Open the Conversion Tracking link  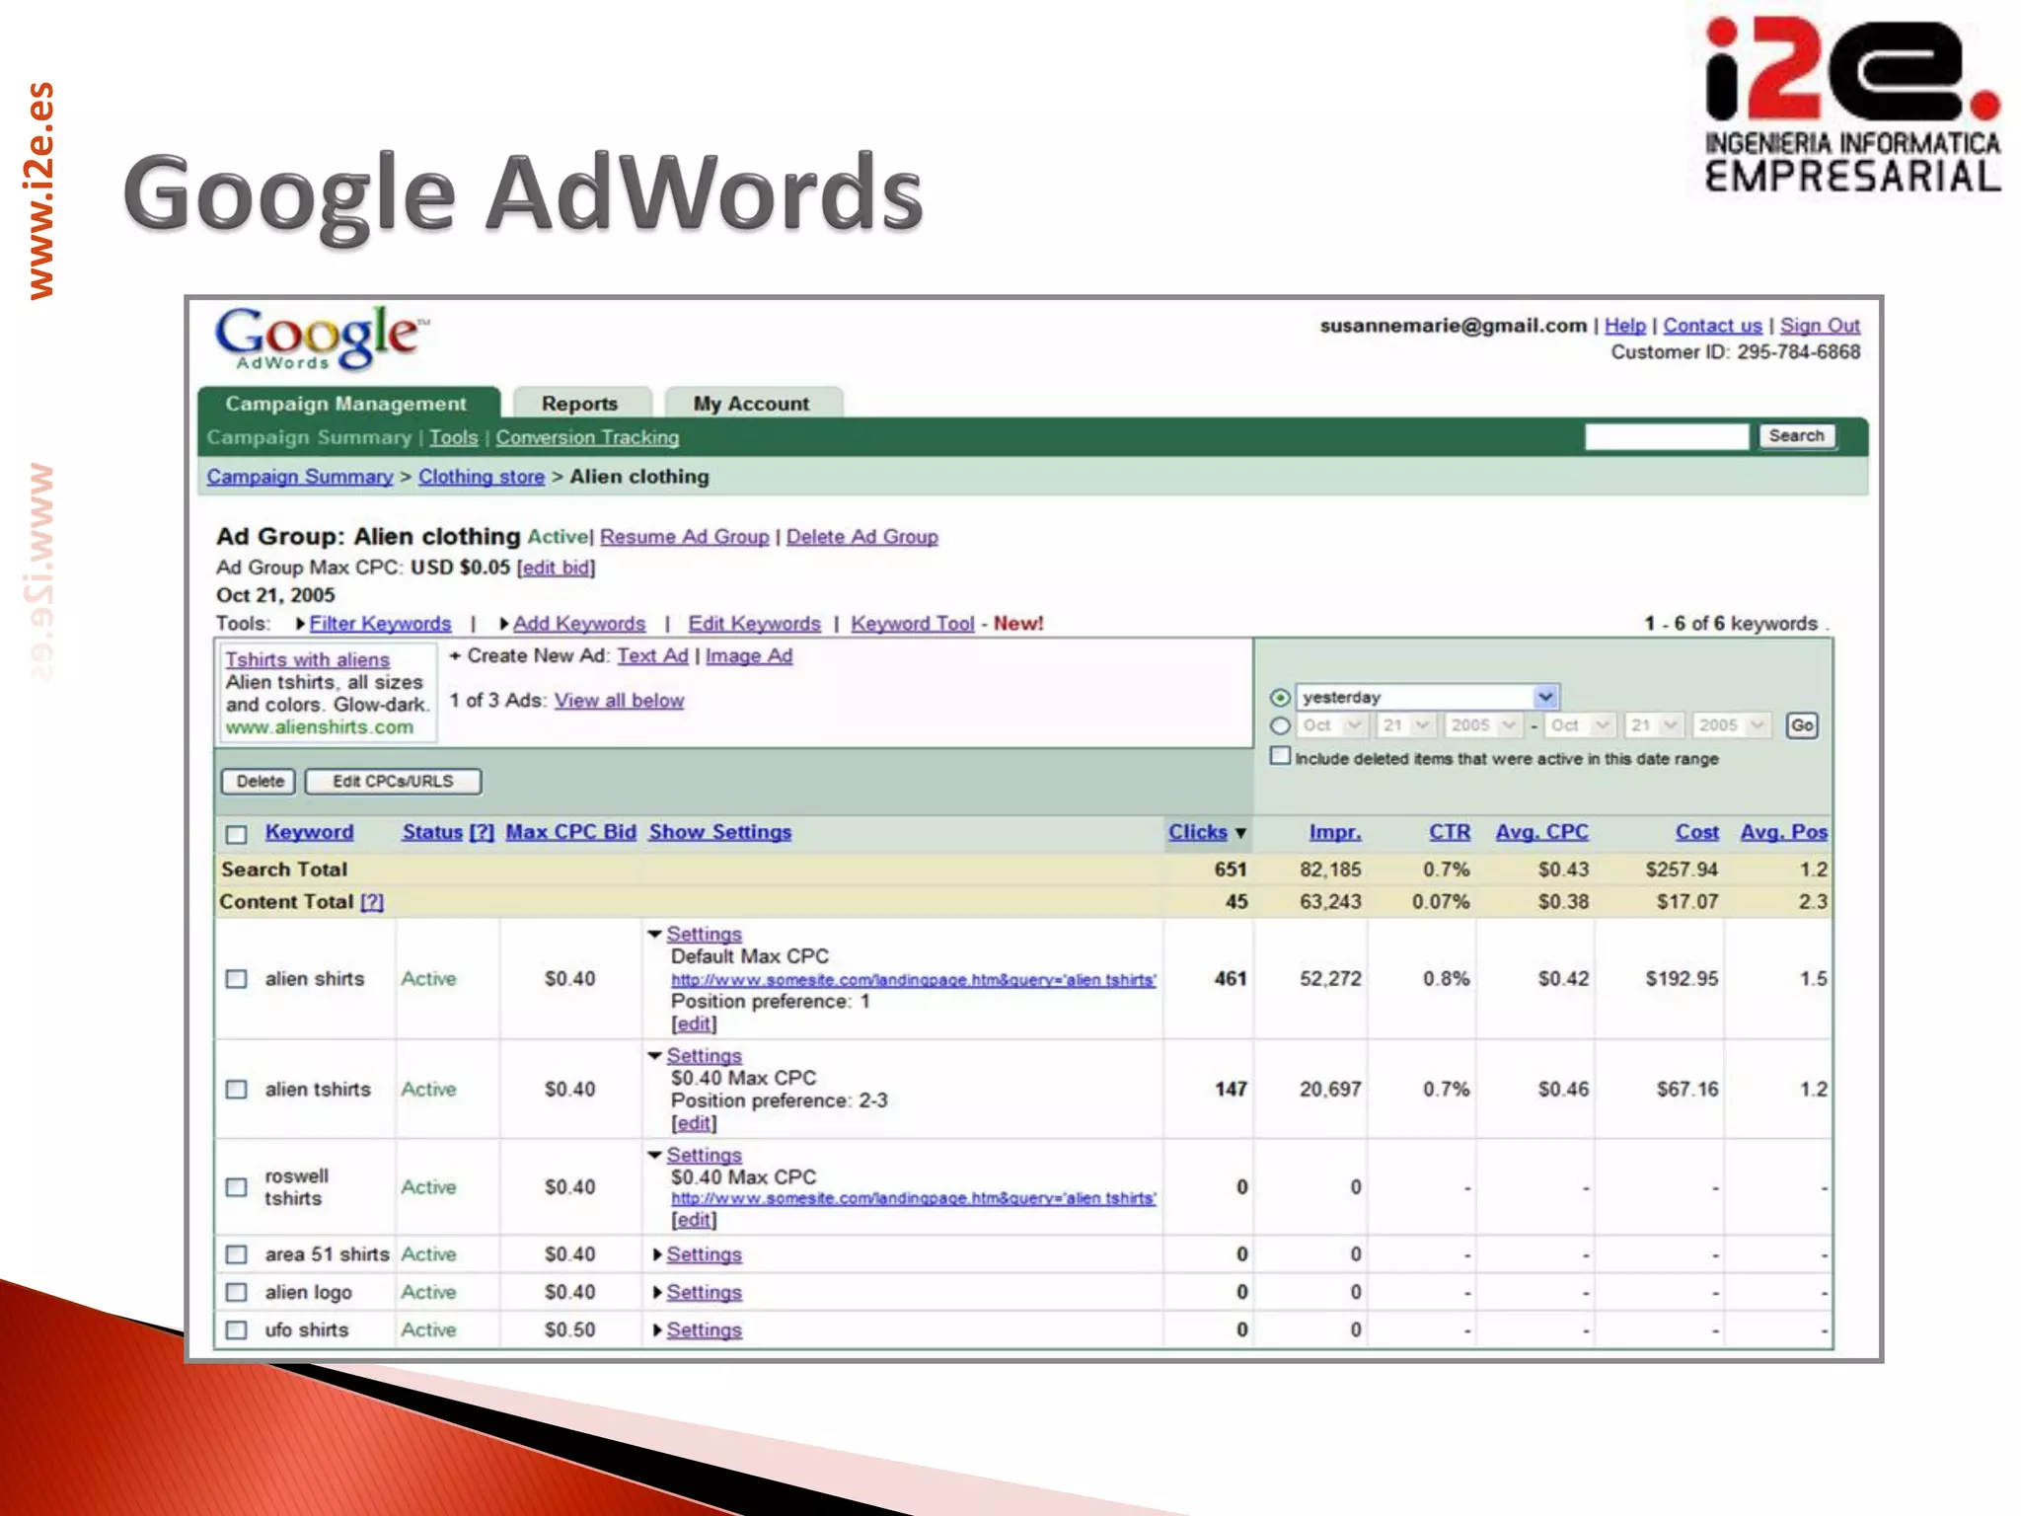point(587,437)
